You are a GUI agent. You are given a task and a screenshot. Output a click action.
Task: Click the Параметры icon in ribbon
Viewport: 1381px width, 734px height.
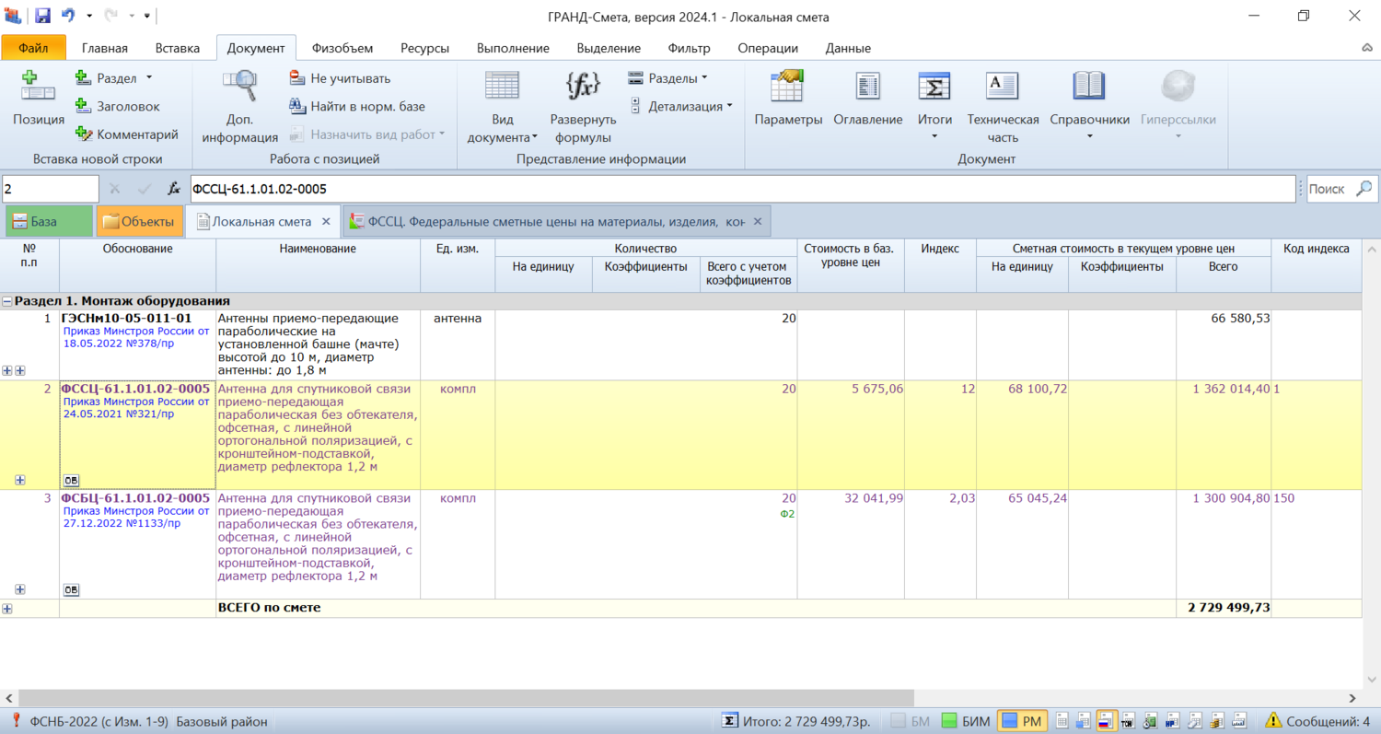(788, 86)
